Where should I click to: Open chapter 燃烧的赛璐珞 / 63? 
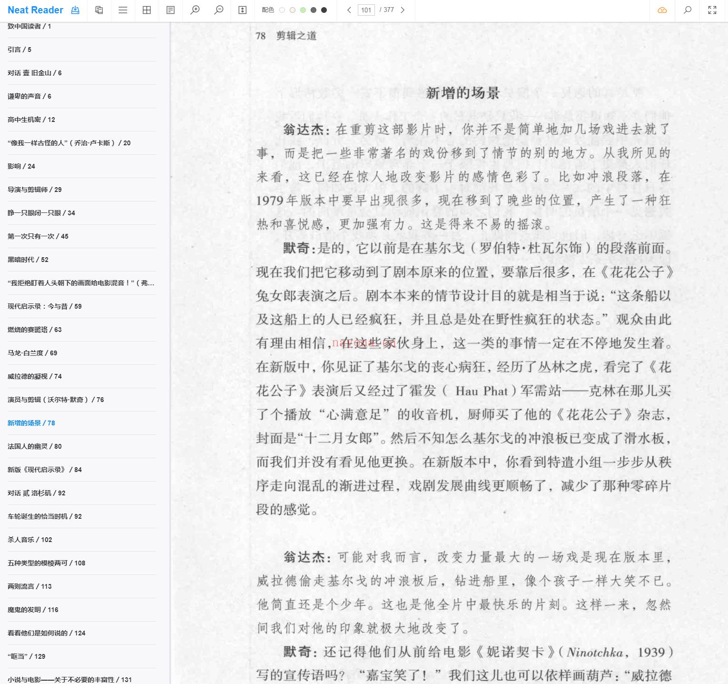(x=35, y=330)
